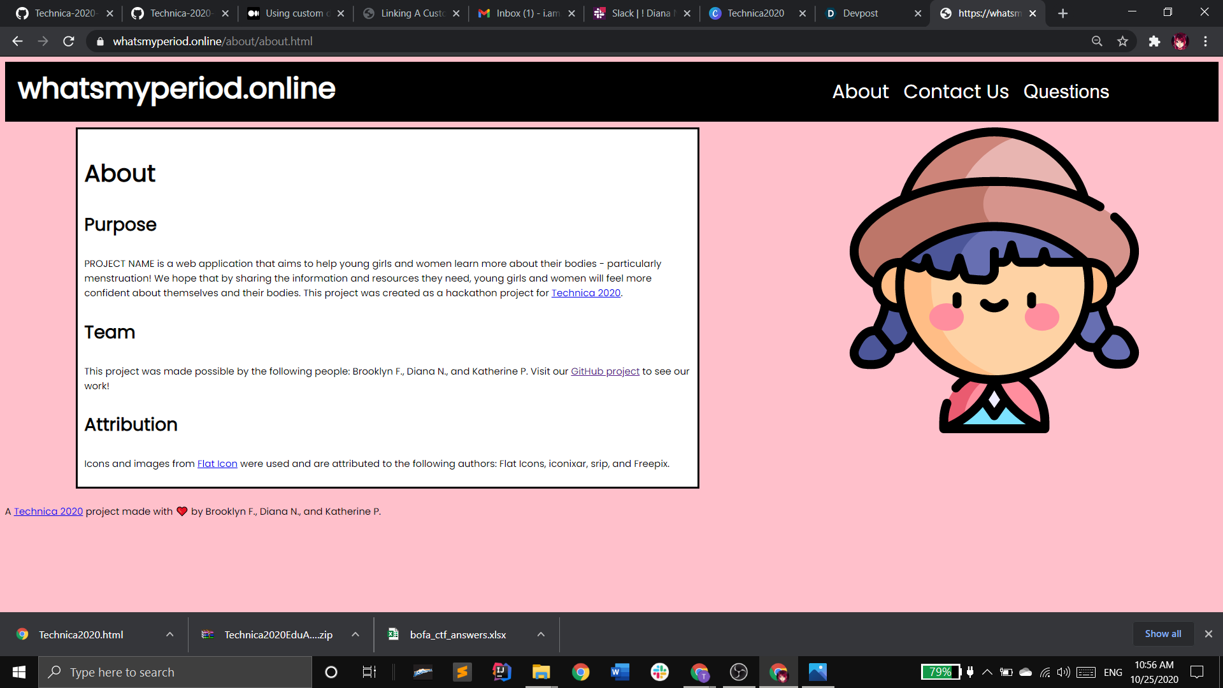
Task: Click the Windows search box
Action: pos(175,672)
